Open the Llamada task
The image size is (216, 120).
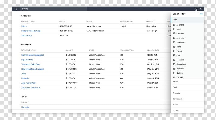tap(25, 107)
